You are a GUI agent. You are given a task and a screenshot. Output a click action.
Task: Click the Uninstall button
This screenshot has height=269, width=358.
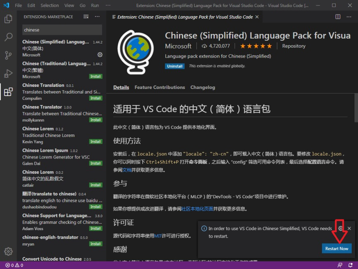[x=175, y=66]
